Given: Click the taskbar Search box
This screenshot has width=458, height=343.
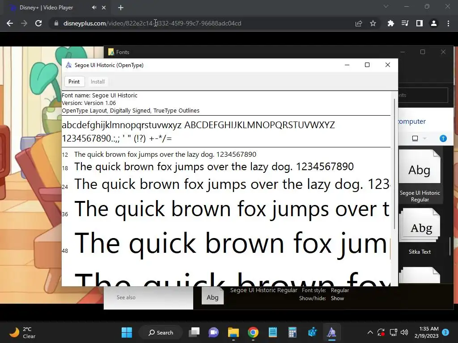Looking at the screenshot, I should (x=161, y=332).
